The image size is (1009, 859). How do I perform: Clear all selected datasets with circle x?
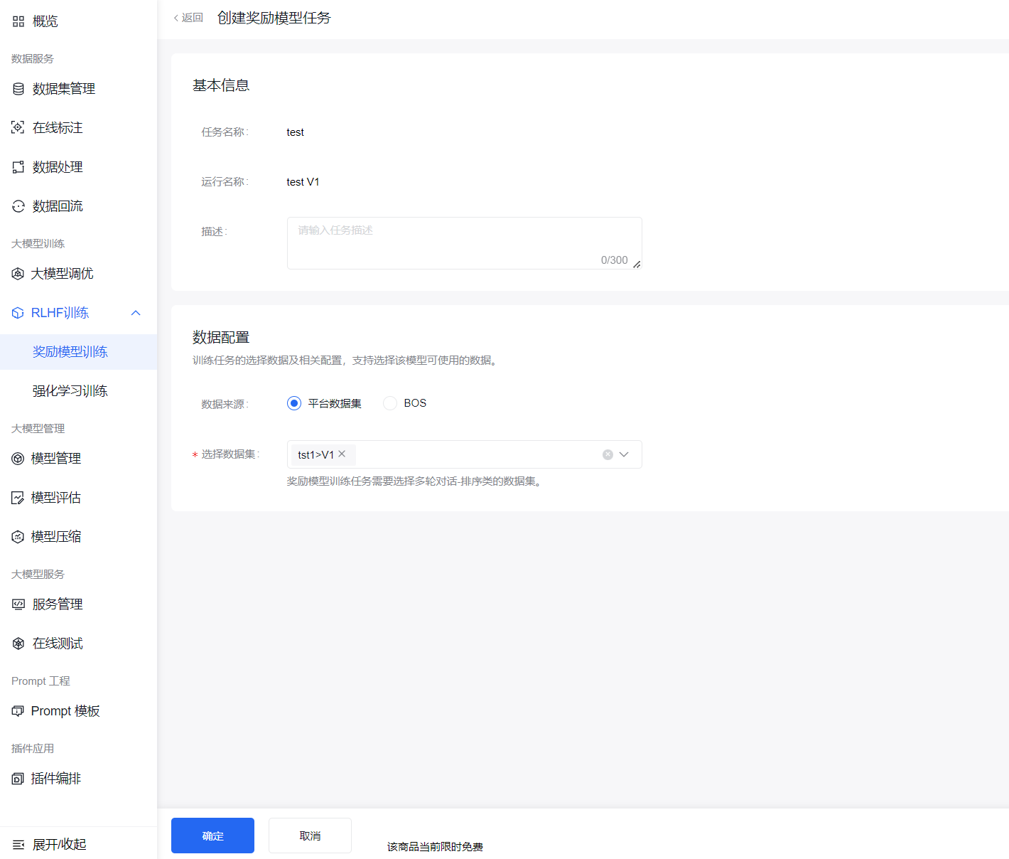point(608,454)
